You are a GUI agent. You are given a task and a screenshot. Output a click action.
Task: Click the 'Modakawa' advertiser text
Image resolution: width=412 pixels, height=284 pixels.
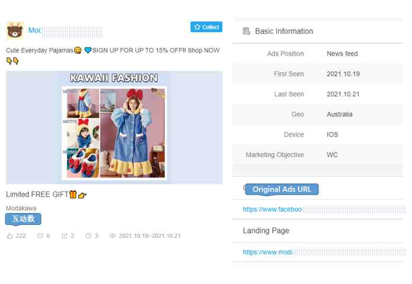click(21, 208)
